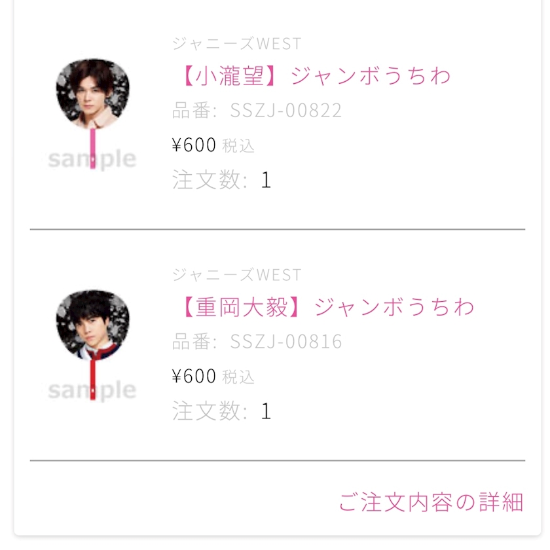Click the 【重岡大毅】ジャンボうちわ product title

325,307
